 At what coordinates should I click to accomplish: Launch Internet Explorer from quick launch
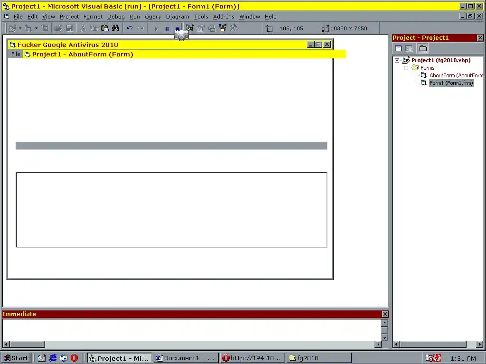point(53,358)
